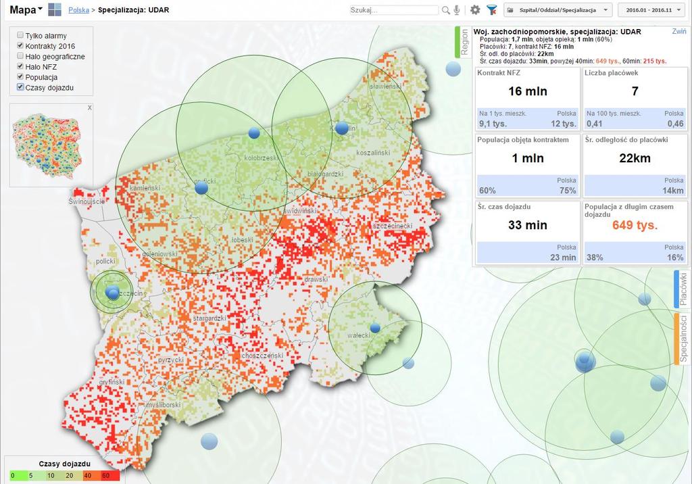Switch to the Specjalności side tab
692x484 pixels.
[683, 338]
